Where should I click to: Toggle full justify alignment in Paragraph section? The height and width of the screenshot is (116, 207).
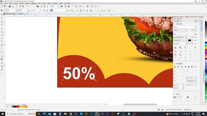coord(189,67)
